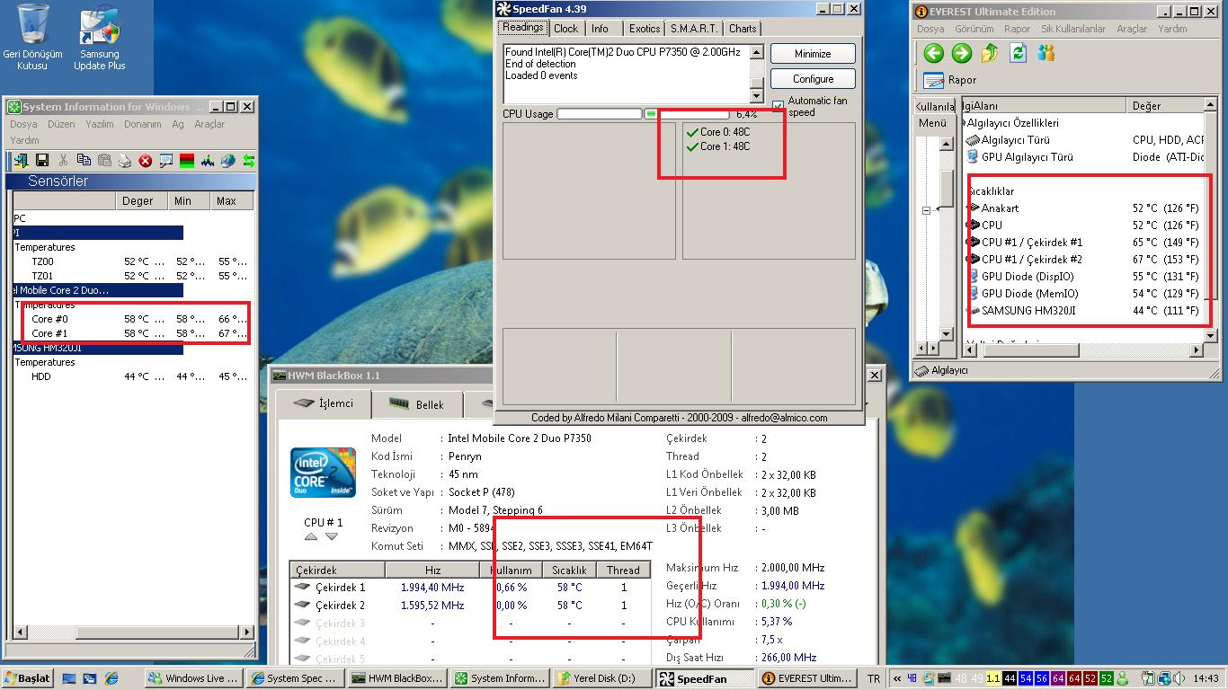Click the scissors cut icon in SIW
The width and height of the screenshot is (1228, 690).
63,161
